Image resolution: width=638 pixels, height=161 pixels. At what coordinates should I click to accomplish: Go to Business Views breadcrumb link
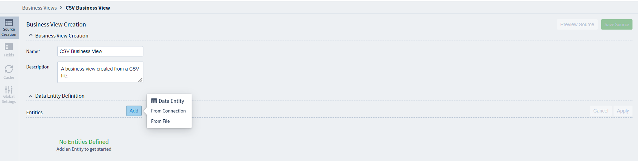pyautogui.click(x=39, y=8)
